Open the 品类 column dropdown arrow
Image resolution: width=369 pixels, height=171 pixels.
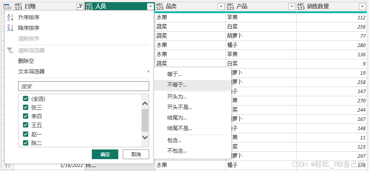point(221,7)
